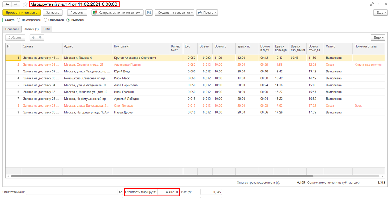Open Контроль выполнения заявок
Image resolution: width=388 pixels, height=198 pixels.
117,13
